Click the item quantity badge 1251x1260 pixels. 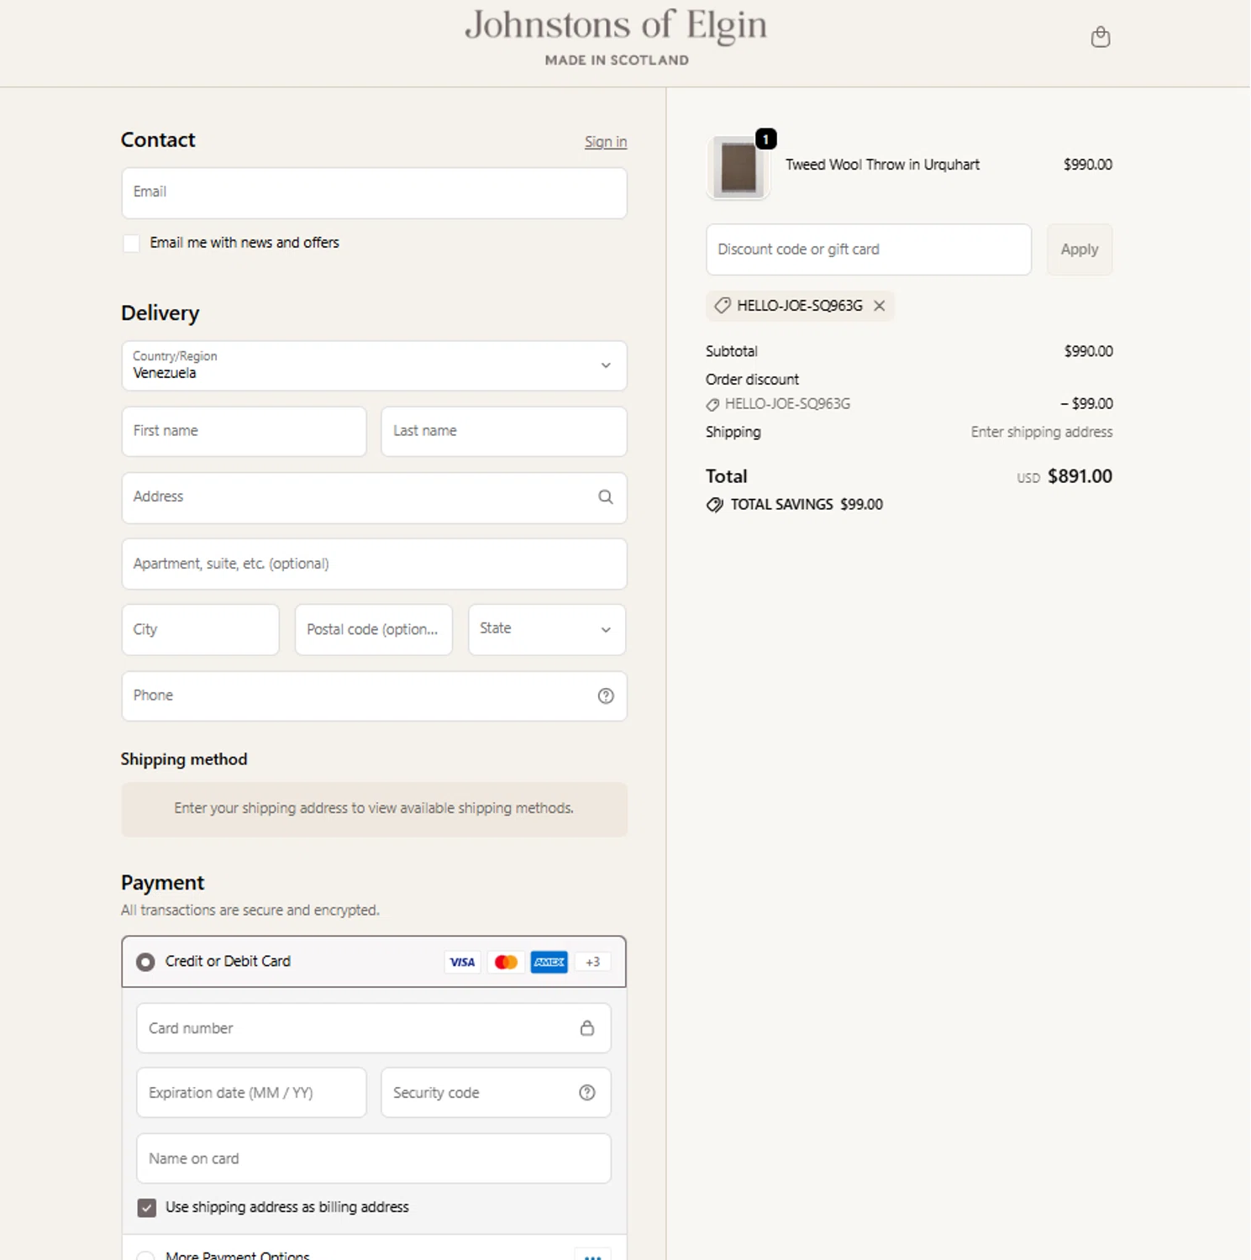766,139
